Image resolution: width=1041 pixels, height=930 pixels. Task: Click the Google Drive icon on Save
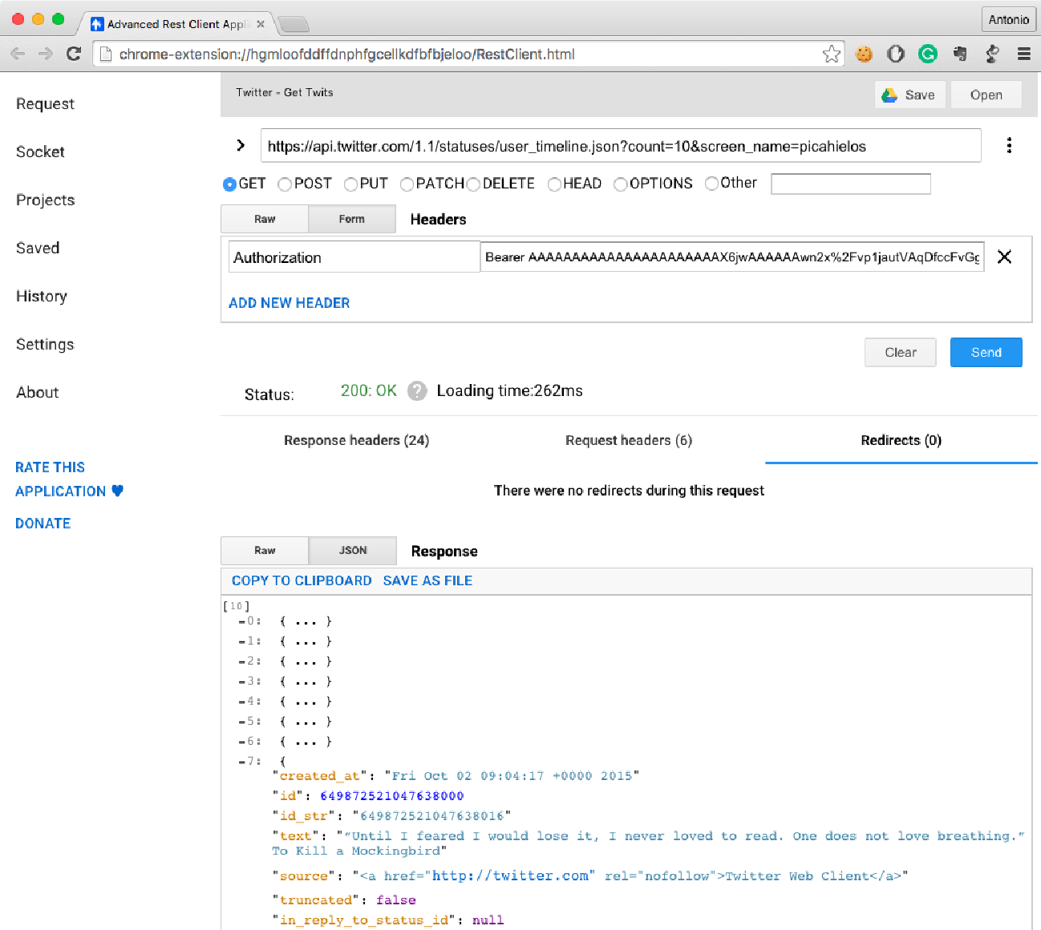(x=889, y=95)
